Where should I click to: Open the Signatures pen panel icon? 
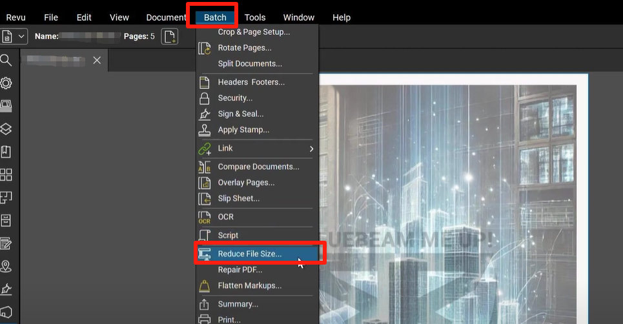pyautogui.click(x=6, y=289)
